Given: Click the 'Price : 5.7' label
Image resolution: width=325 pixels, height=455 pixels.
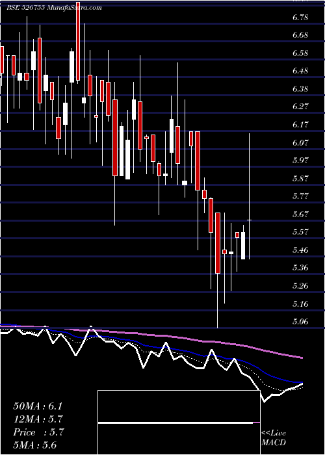Looking at the screenshot, I should [x=38, y=432].
